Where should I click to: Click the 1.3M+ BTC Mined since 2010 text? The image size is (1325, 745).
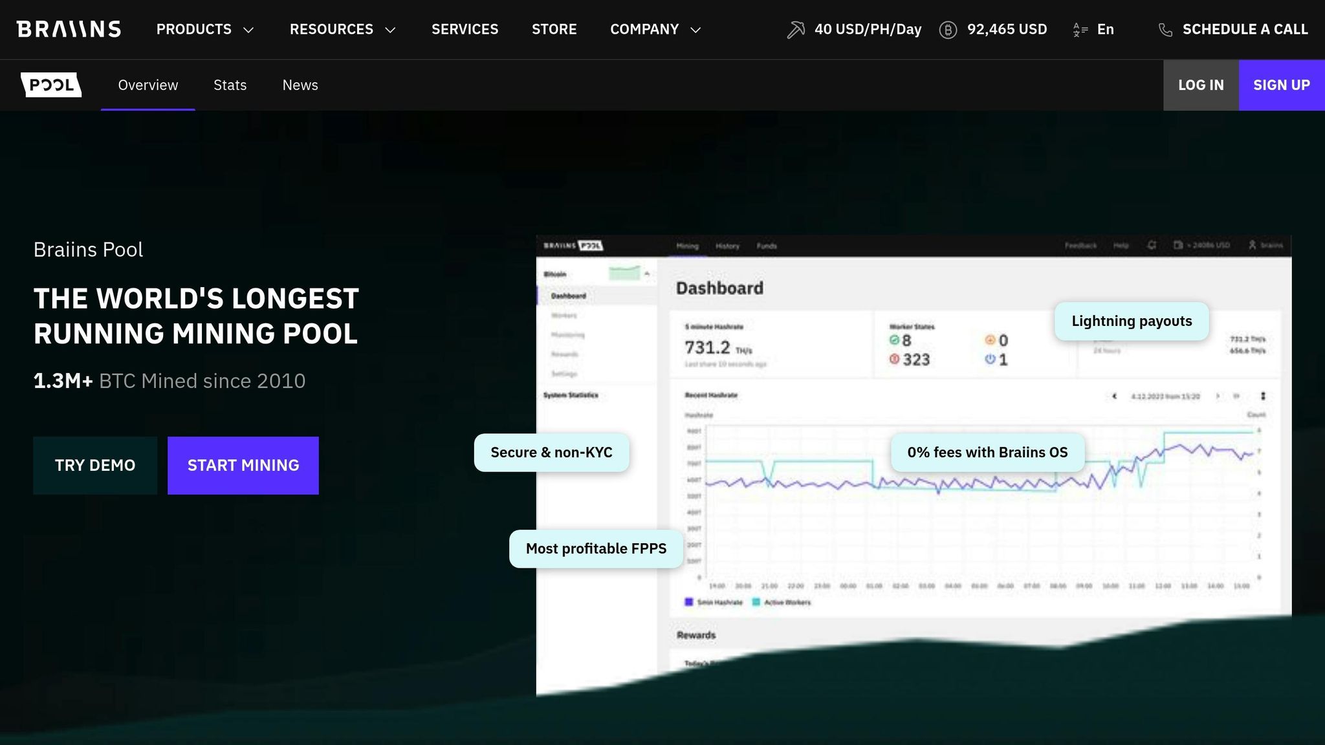pyautogui.click(x=170, y=382)
